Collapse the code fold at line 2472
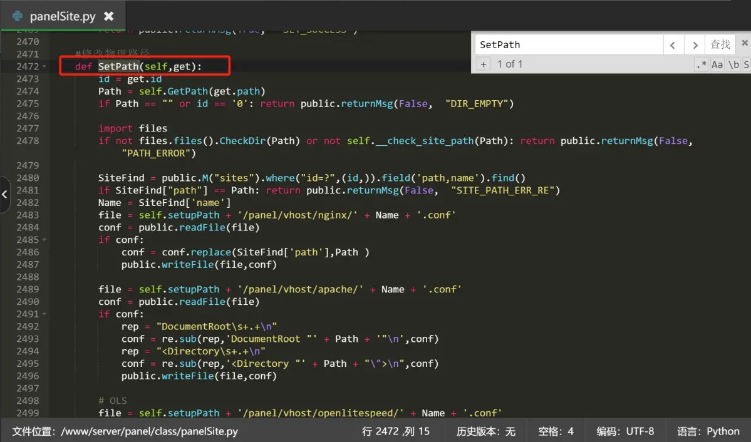The image size is (751, 442). [x=44, y=66]
